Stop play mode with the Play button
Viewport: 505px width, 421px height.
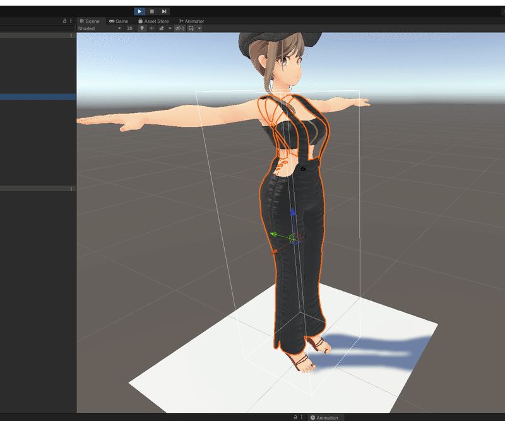pyautogui.click(x=139, y=11)
